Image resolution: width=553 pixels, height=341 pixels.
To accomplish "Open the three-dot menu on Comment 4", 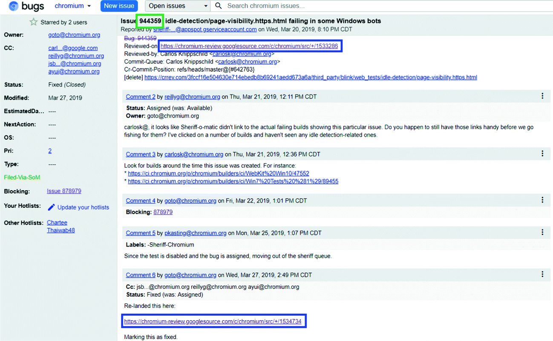I will [x=542, y=200].
